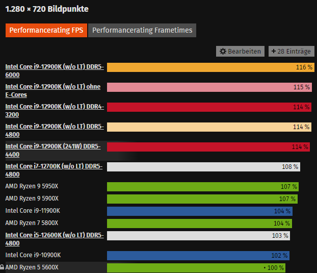Open Intel Core i9-12900K DDR5-6000 link
This screenshot has width=317, height=273.
(x=55, y=70)
